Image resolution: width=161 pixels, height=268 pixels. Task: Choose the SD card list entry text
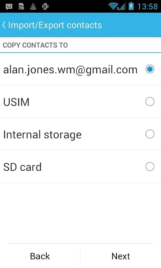(22, 167)
